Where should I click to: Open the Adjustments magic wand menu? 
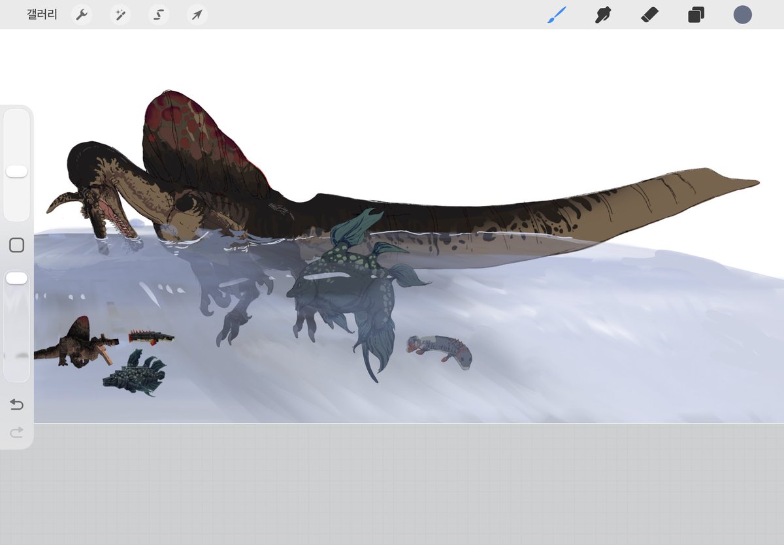click(120, 14)
